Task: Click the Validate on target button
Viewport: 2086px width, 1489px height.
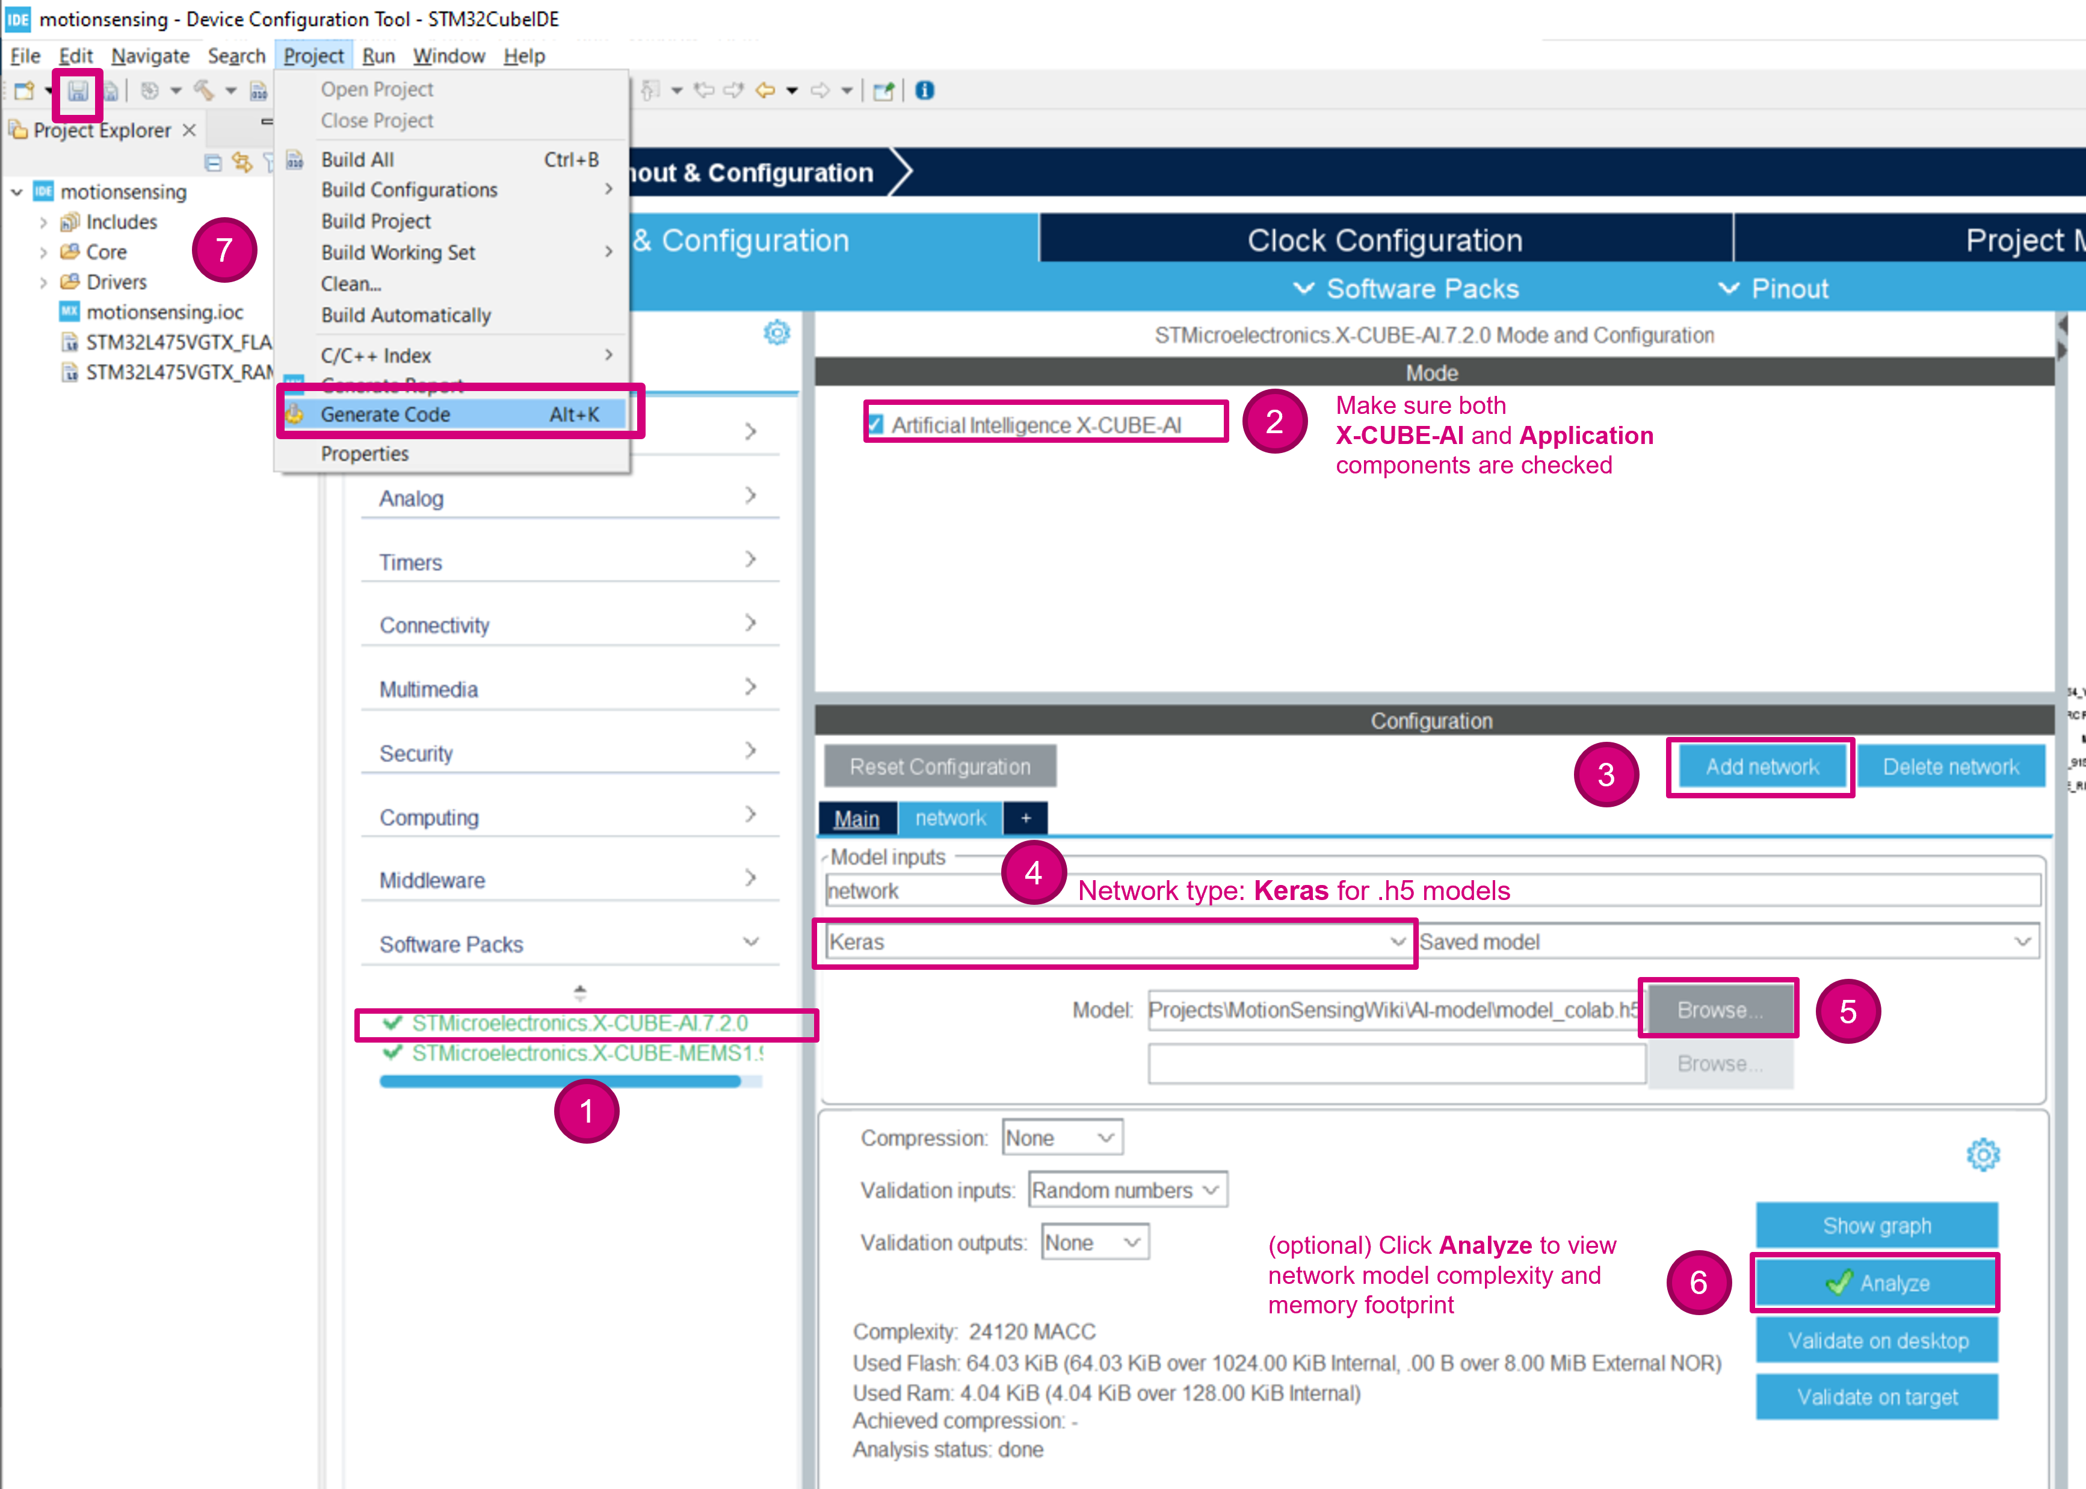Action: pos(1876,1396)
